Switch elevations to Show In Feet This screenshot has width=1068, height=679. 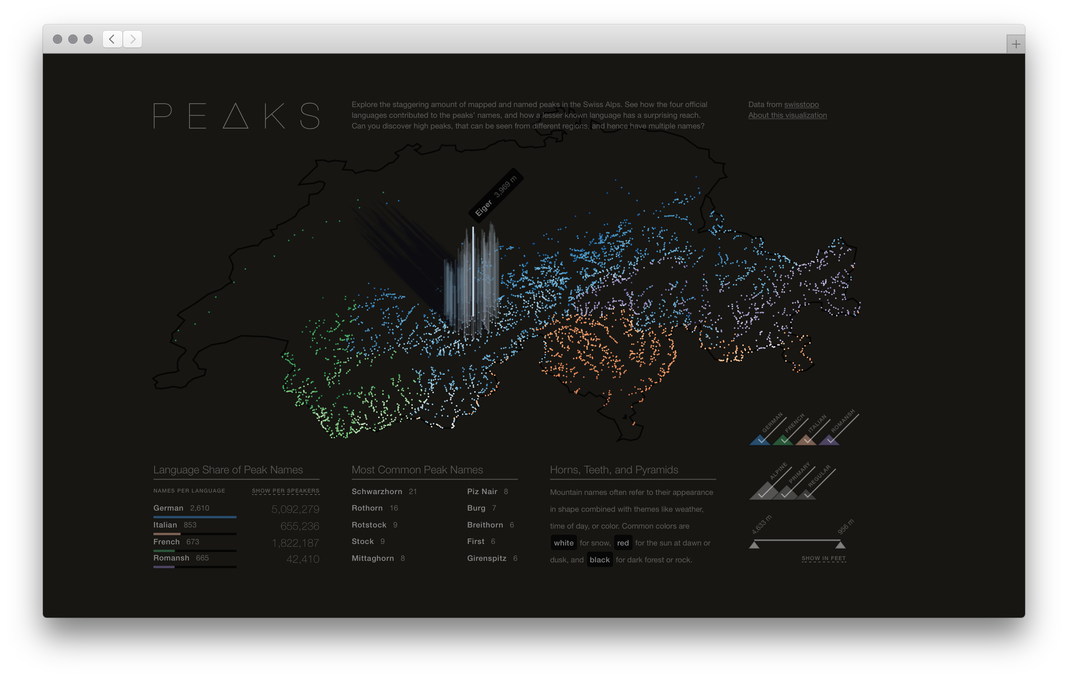coord(824,559)
